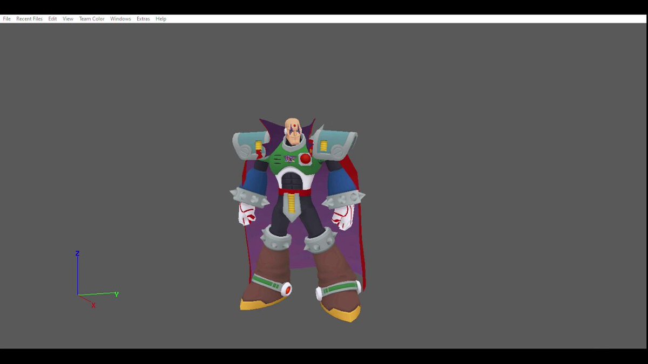Image resolution: width=648 pixels, height=364 pixels.
Task: Open the Extras menu
Action: tap(143, 19)
